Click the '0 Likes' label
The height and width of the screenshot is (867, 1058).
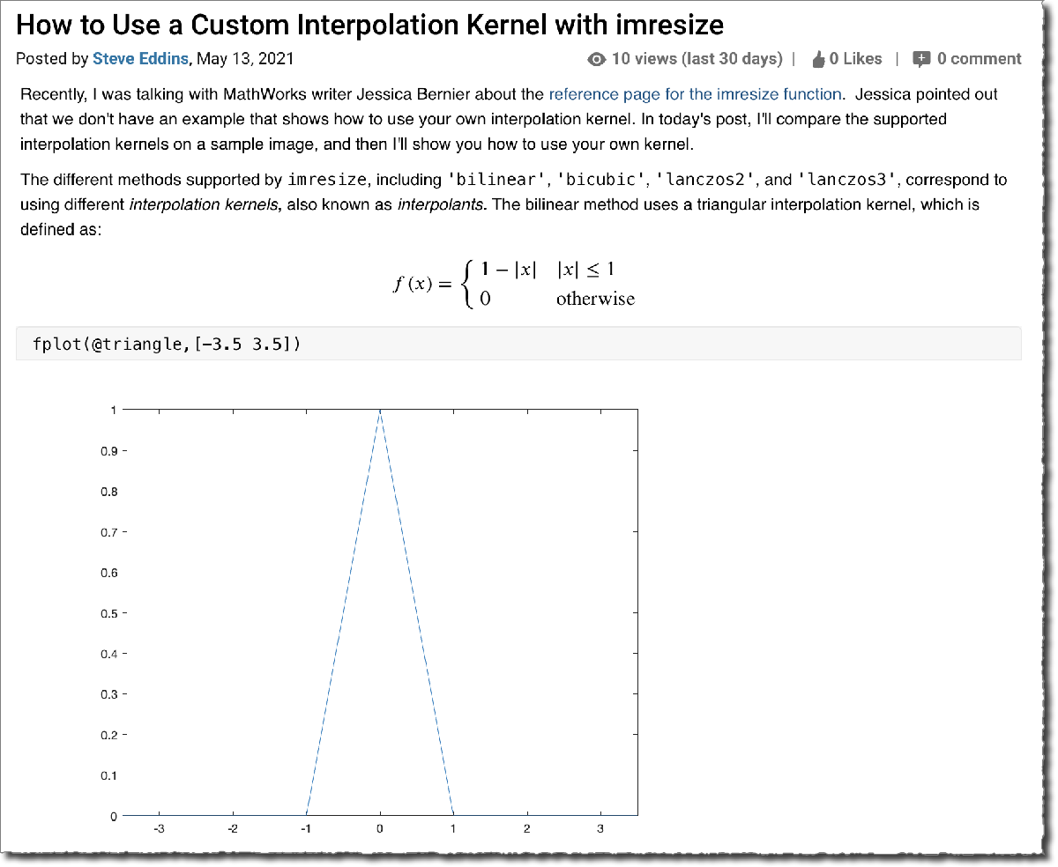pyautogui.click(x=855, y=59)
